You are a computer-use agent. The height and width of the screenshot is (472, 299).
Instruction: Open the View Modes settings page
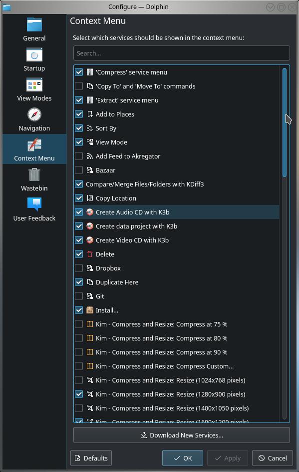(34, 89)
